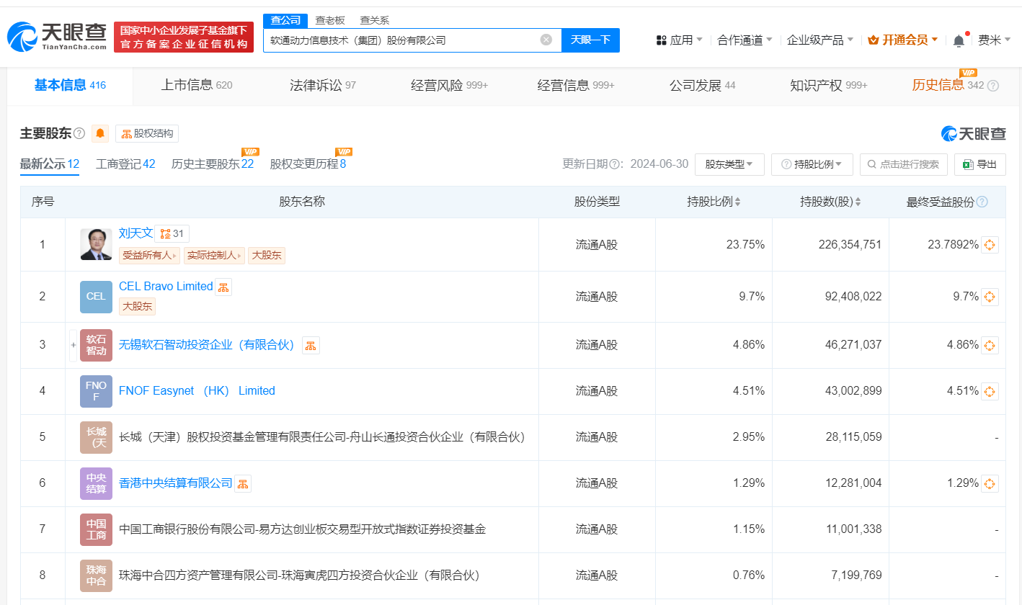This screenshot has width=1022, height=605.
Task: View beneficial share path for 4.51%
Action: point(990,391)
